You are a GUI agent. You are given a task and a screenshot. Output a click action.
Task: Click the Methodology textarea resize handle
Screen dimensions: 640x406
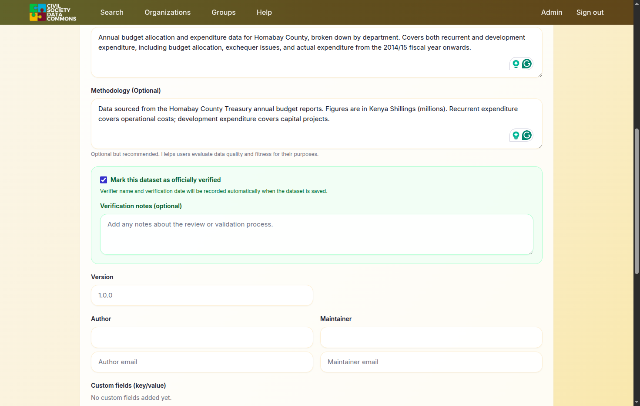540,146
